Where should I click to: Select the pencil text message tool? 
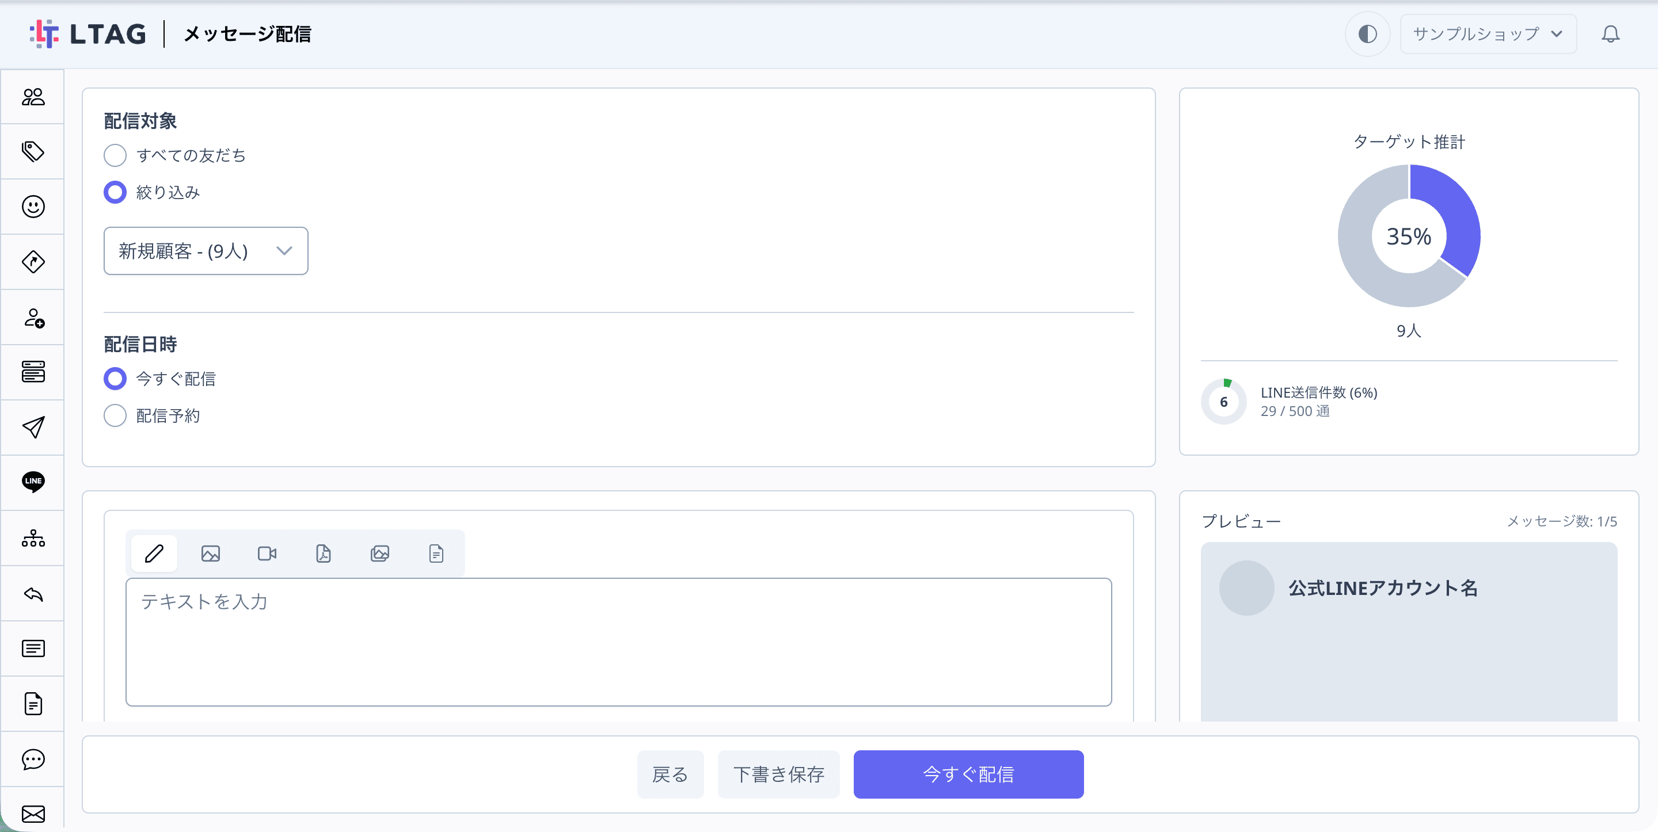154,554
